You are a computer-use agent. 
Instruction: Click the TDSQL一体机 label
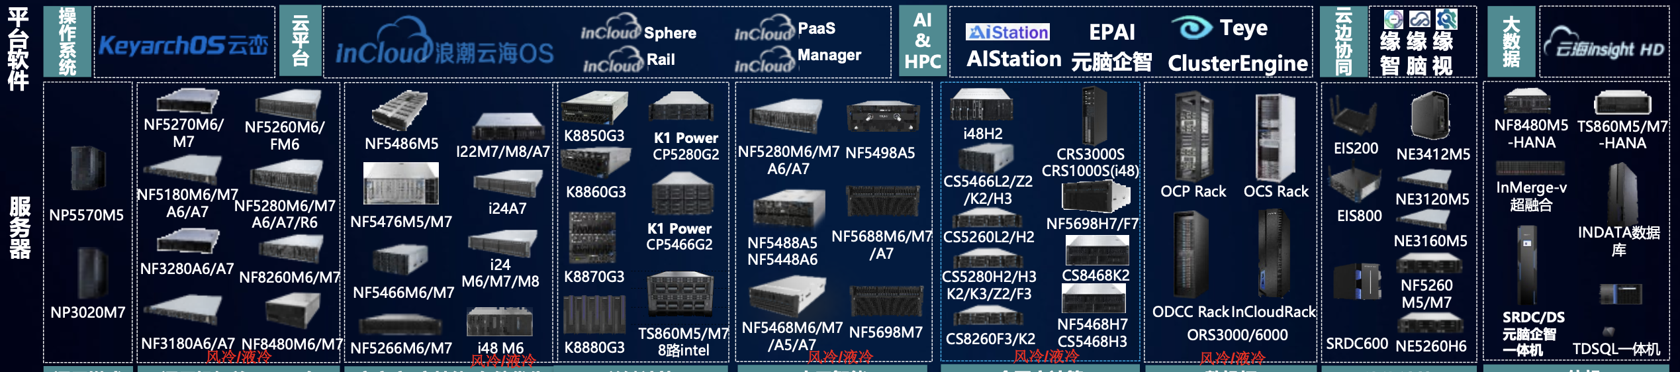(1616, 349)
